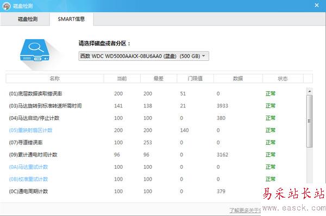Sort by 当前 column header

coord(122,79)
